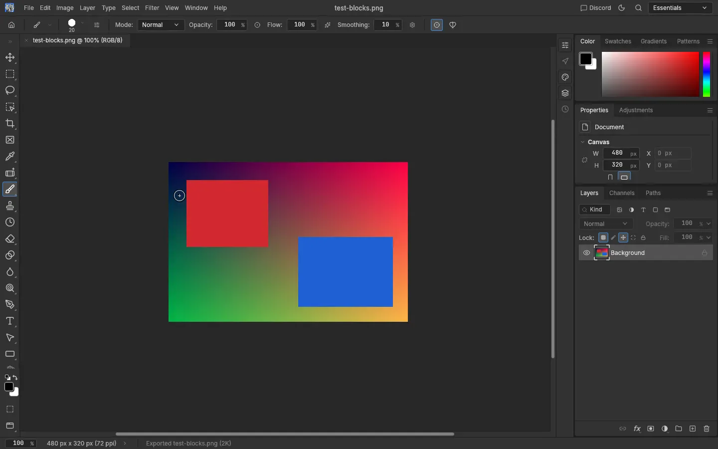The image size is (718, 449).
Task: Select the Rectangular Marquee tool
Action: click(10, 74)
